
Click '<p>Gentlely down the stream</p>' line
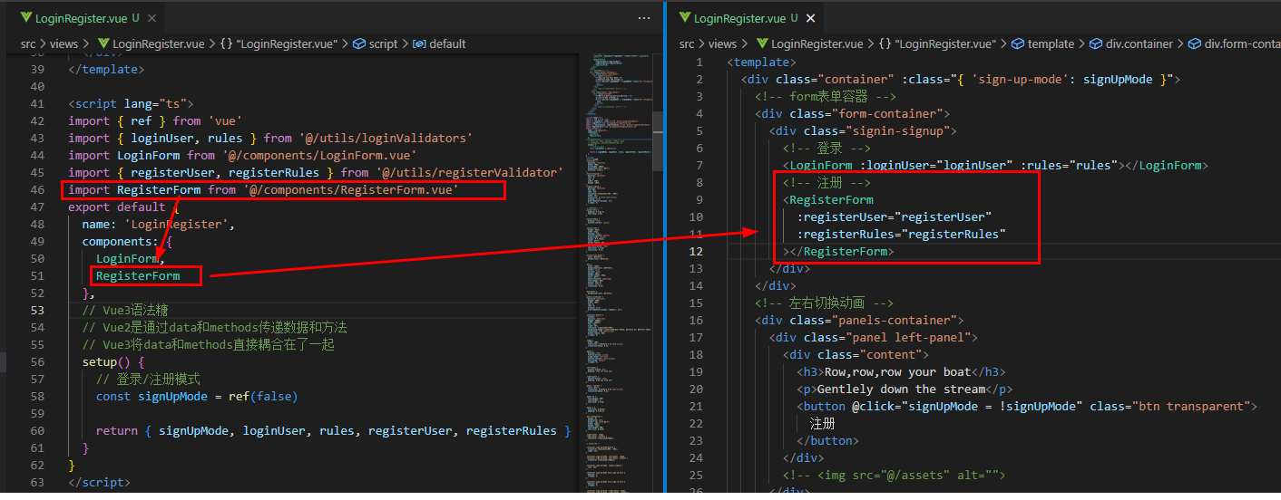coord(905,389)
